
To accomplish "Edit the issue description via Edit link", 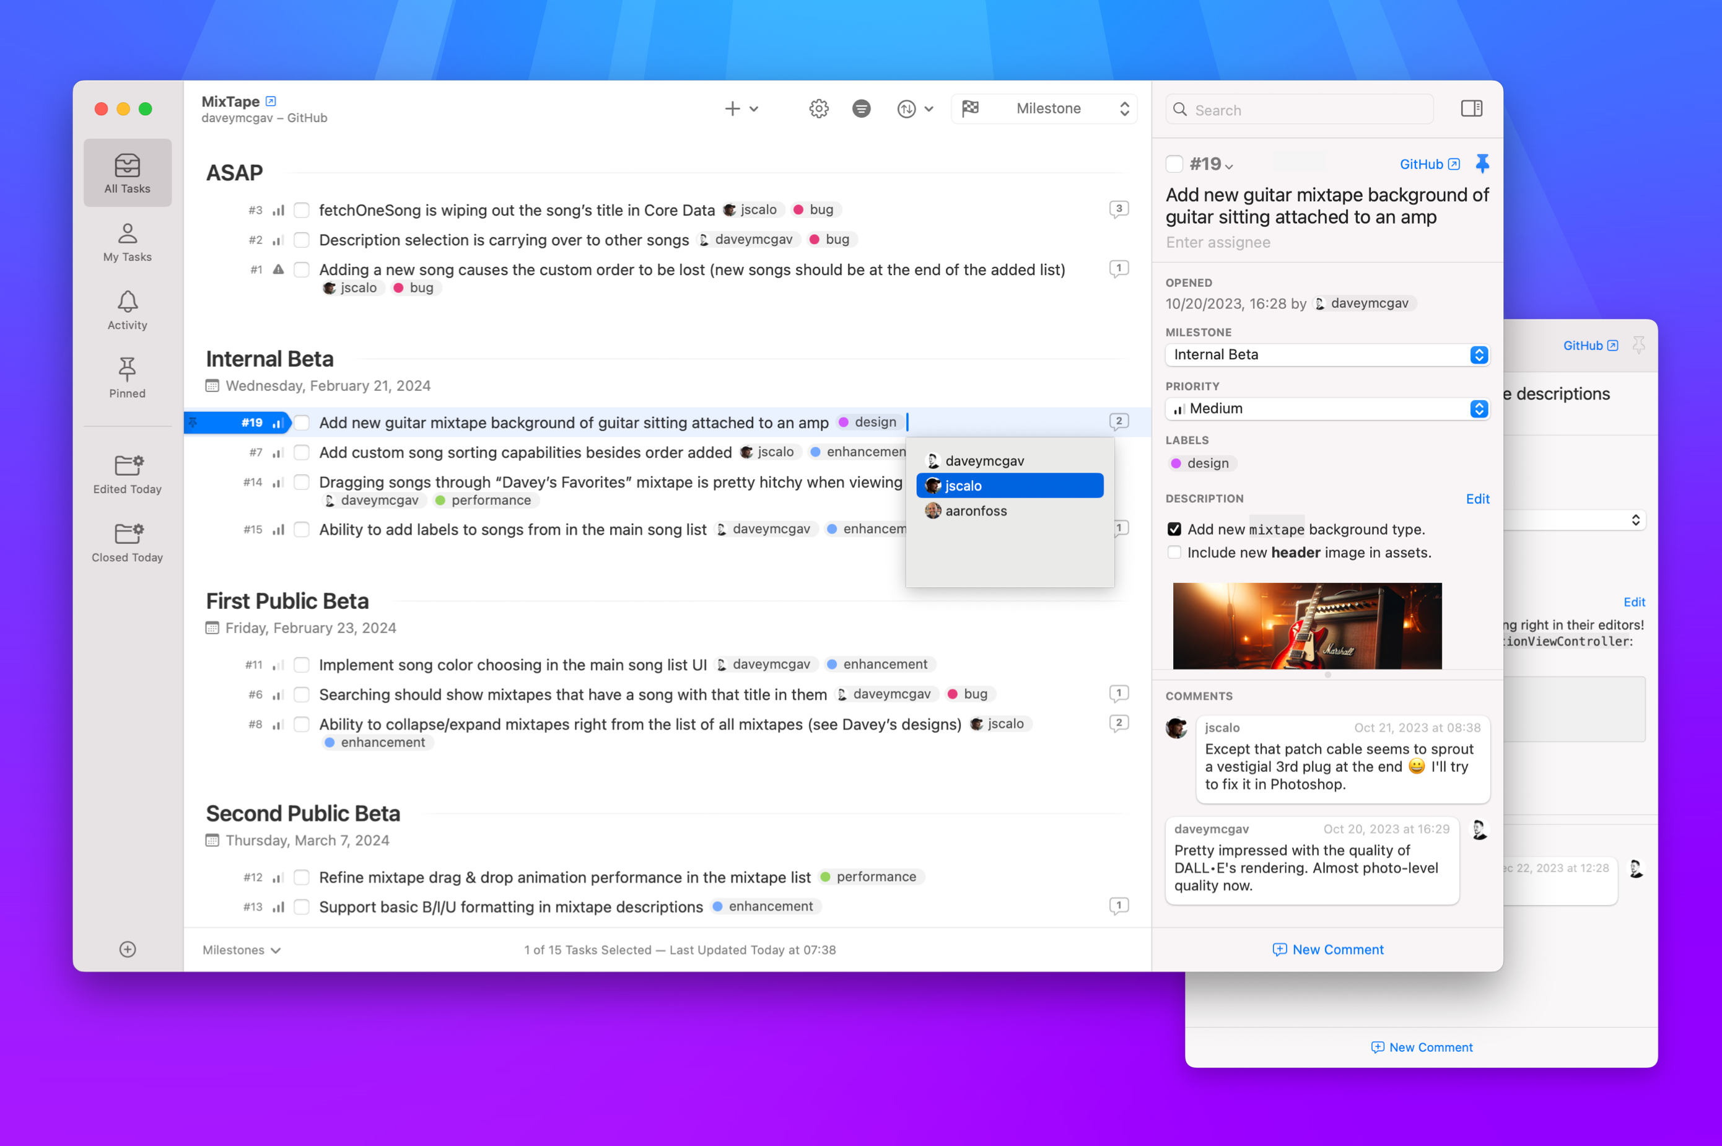I will coord(1477,499).
